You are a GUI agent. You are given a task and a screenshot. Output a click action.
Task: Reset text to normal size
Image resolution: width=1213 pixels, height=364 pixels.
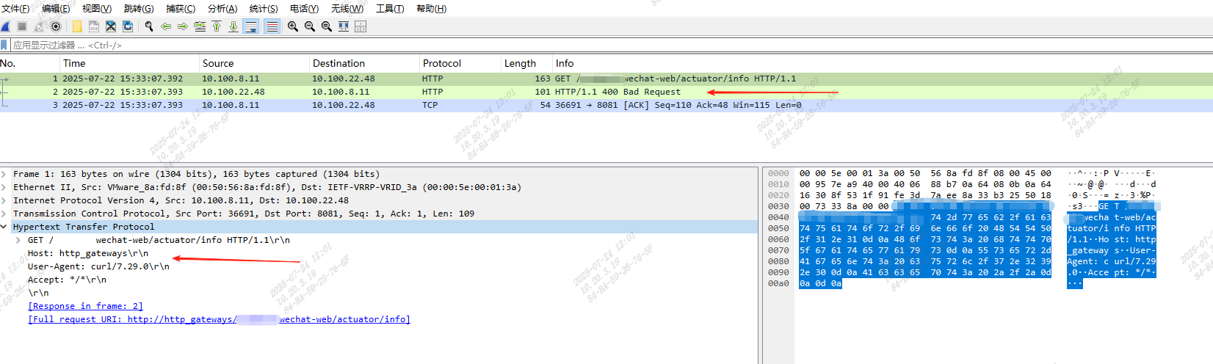[x=327, y=26]
